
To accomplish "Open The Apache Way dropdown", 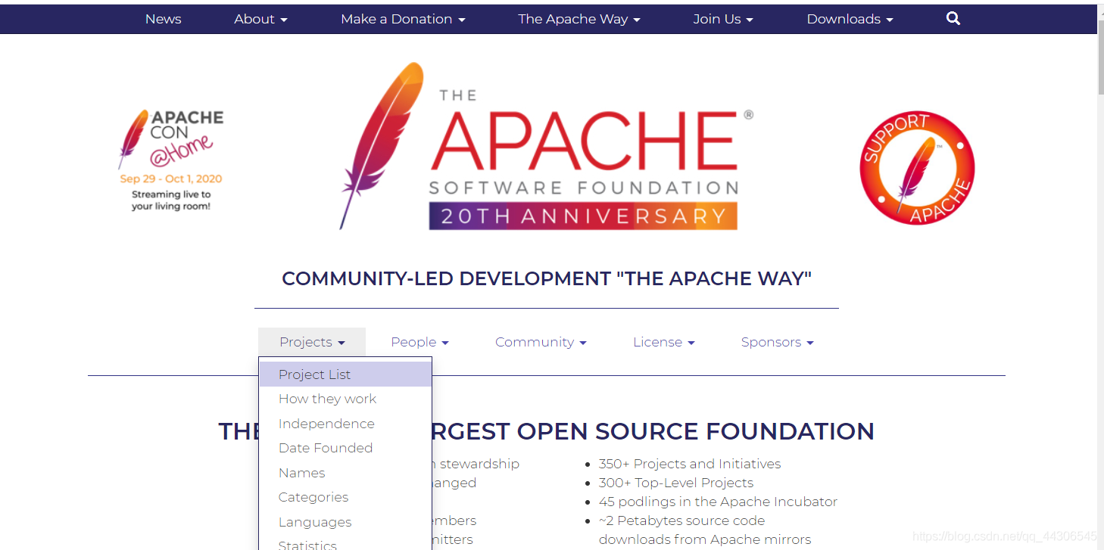I will tap(579, 19).
